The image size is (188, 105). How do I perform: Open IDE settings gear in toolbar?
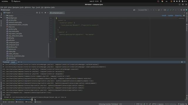(x=184, y=10)
